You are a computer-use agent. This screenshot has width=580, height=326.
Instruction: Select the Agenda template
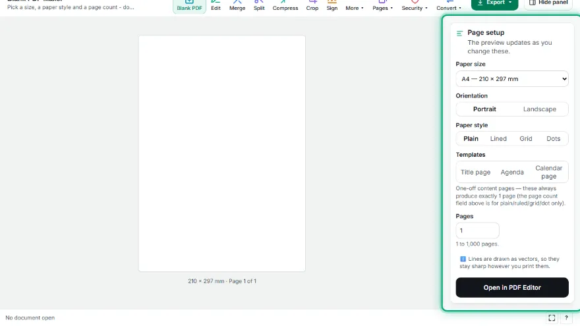tap(512, 173)
